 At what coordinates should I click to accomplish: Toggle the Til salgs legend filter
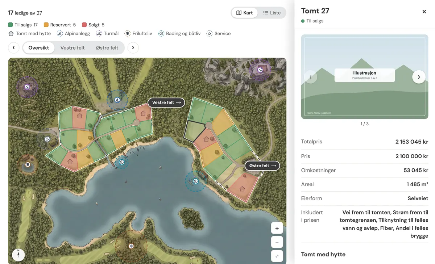pyautogui.click(x=23, y=25)
